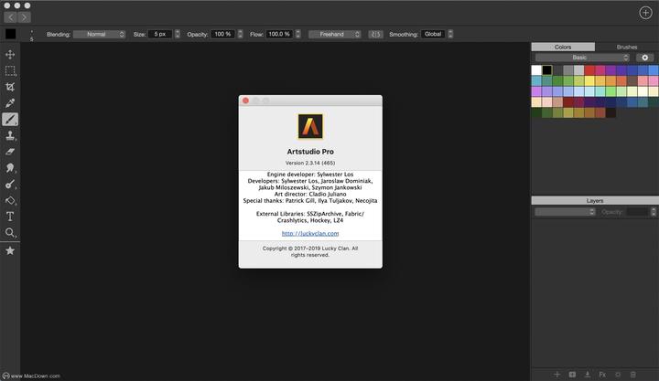Viewport: 659px width, 381px height.
Task: Select the Crop tool
Action: coord(10,87)
